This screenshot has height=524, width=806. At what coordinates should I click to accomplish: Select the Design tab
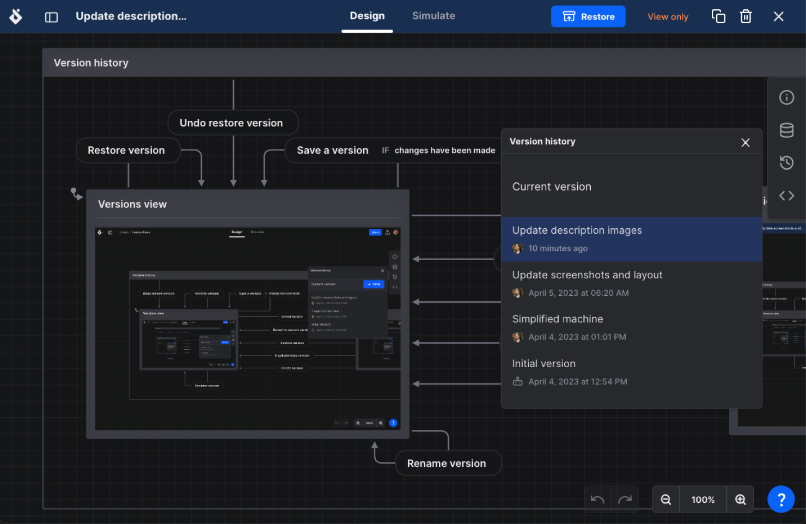367,16
